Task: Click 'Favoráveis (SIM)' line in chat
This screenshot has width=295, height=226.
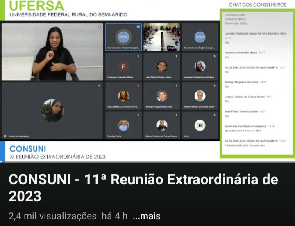Action: (235, 15)
